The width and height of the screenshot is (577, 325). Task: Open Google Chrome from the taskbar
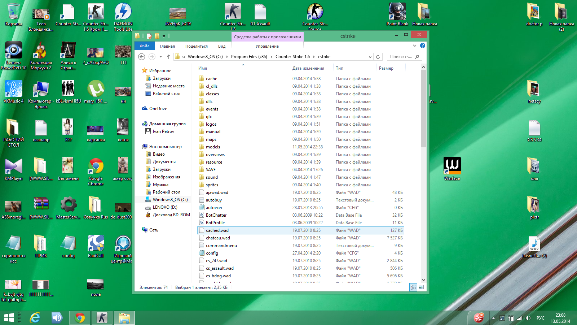[80, 318]
